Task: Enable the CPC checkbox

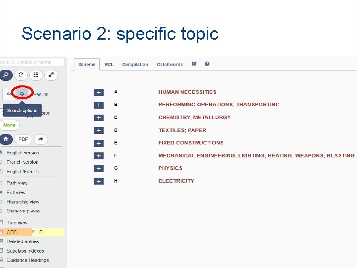Action: [x=1, y=232]
